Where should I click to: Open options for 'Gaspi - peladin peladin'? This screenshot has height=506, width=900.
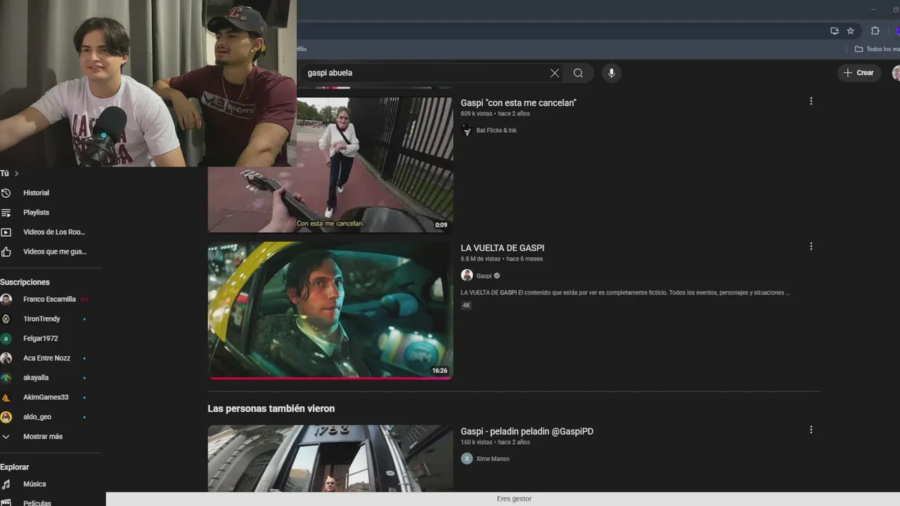click(x=811, y=429)
